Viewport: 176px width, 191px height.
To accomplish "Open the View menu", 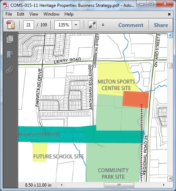I will (34, 14).
